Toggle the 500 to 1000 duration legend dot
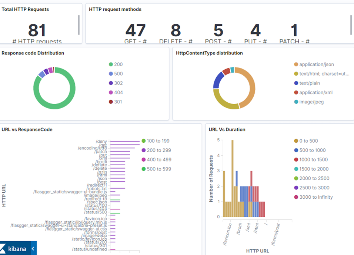This screenshot has height=255, width=354. (296, 150)
